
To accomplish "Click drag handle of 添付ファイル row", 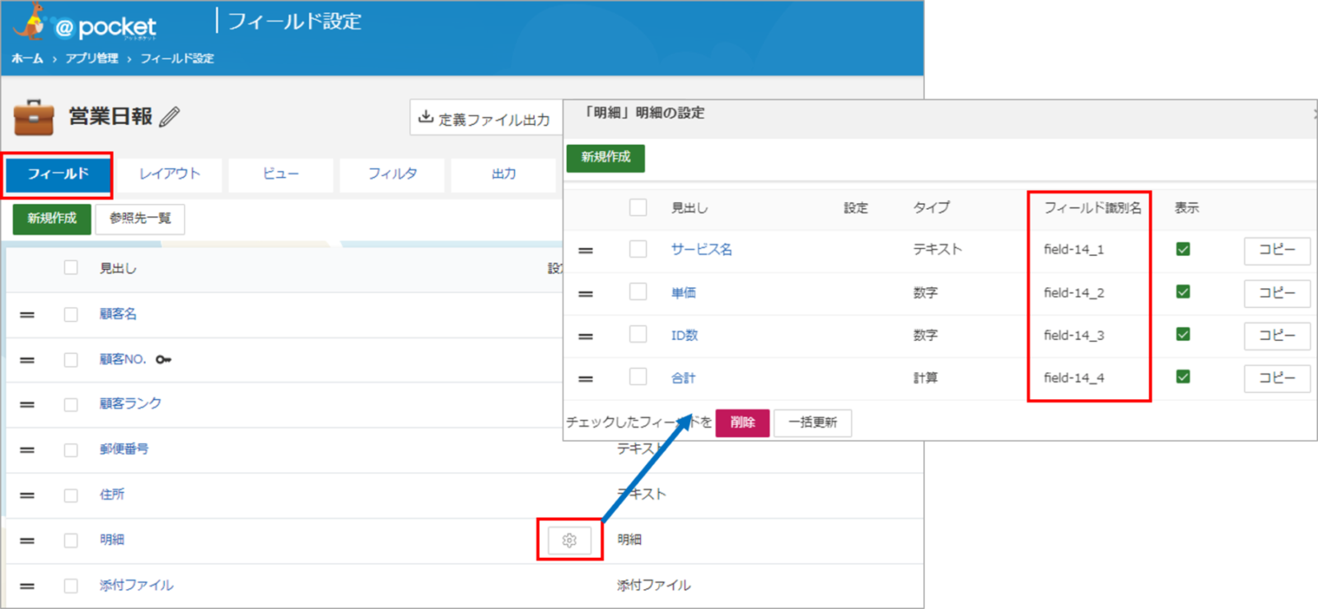I will point(27,586).
